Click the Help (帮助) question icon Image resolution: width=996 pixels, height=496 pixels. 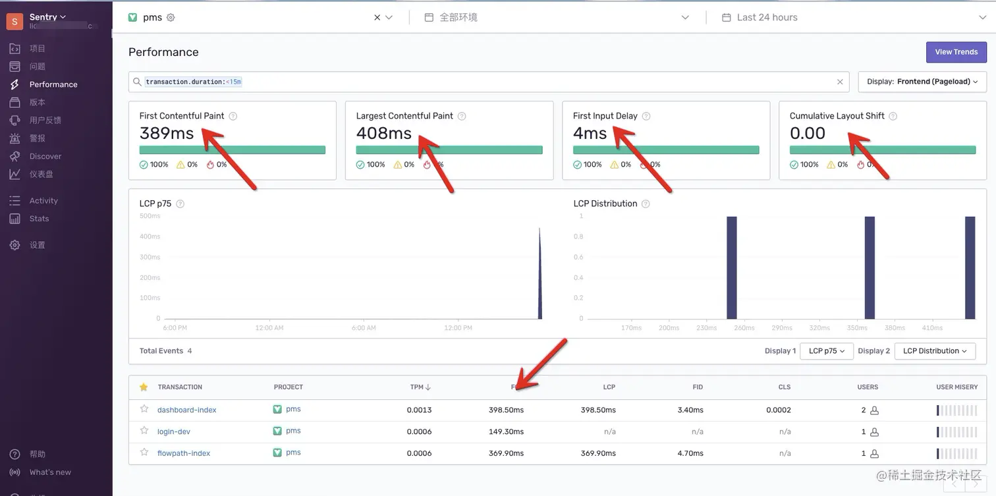(14, 455)
